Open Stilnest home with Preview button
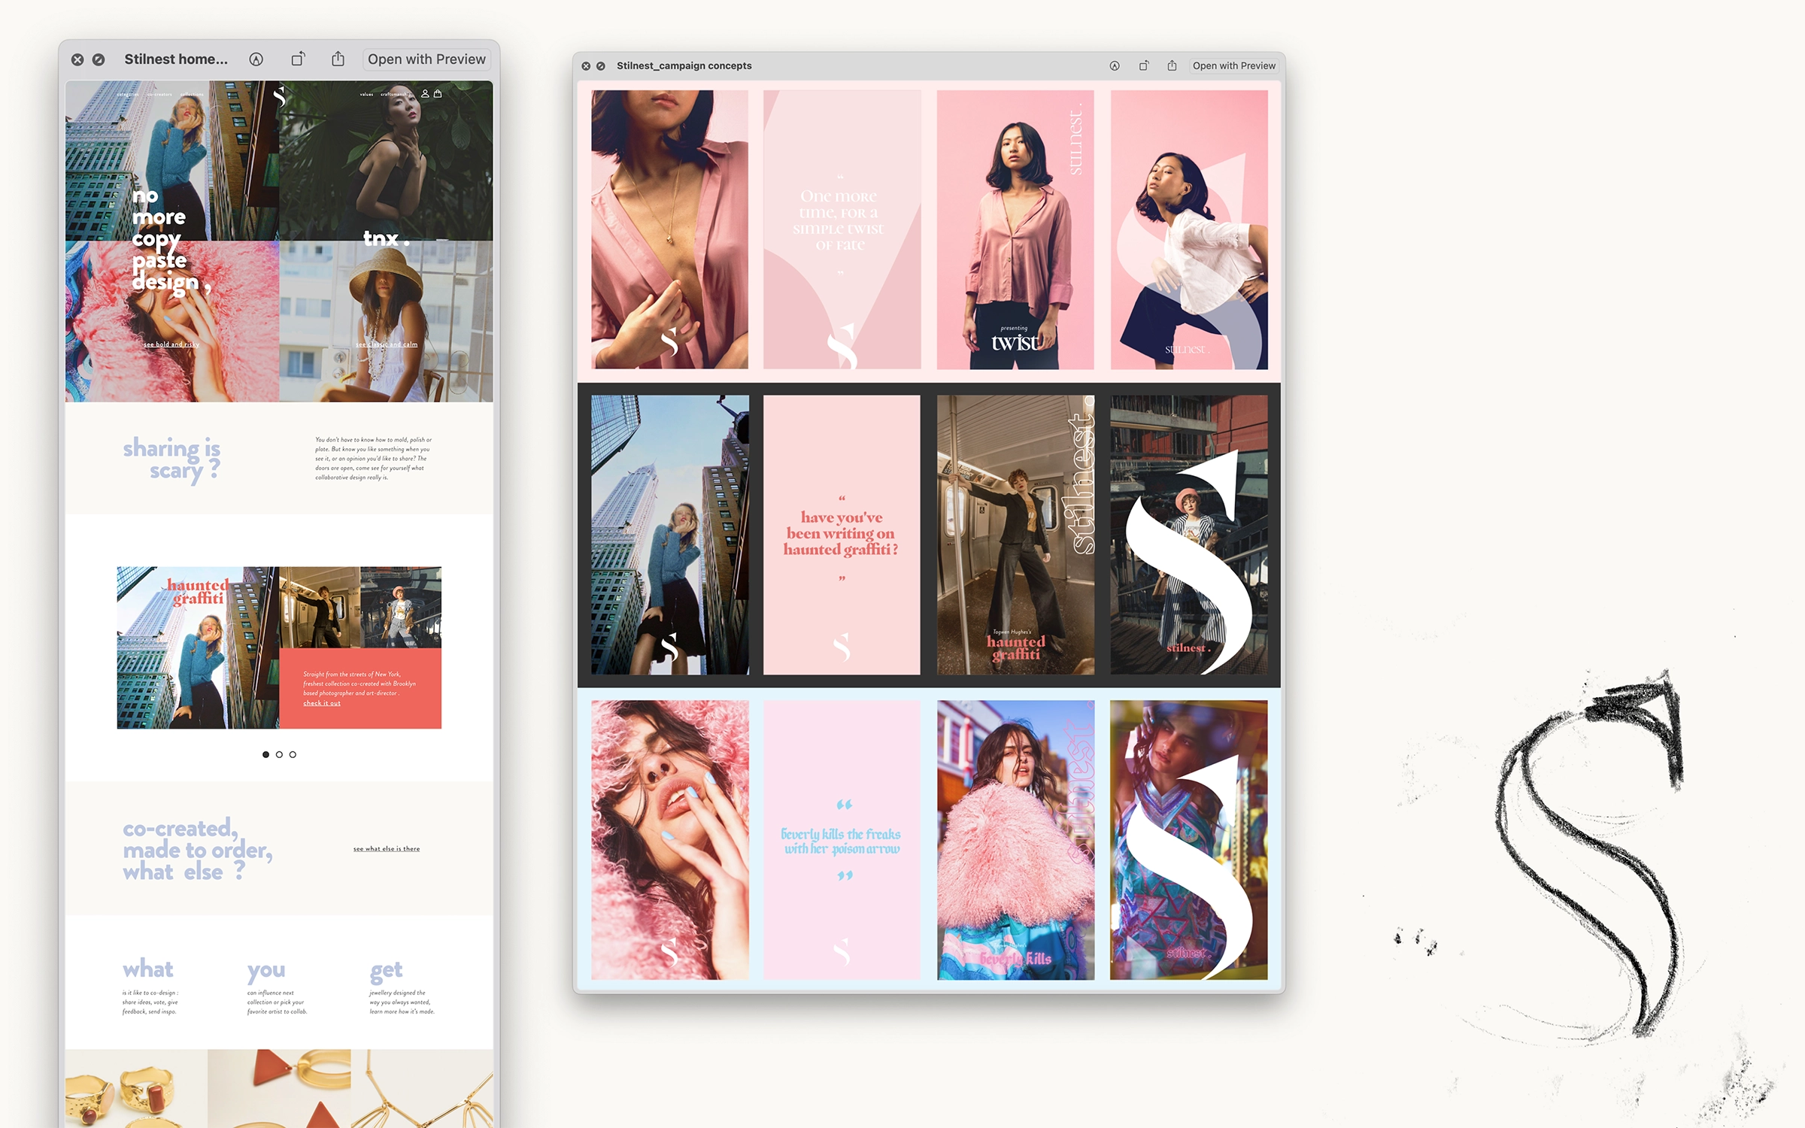 pyautogui.click(x=426, y=59)
